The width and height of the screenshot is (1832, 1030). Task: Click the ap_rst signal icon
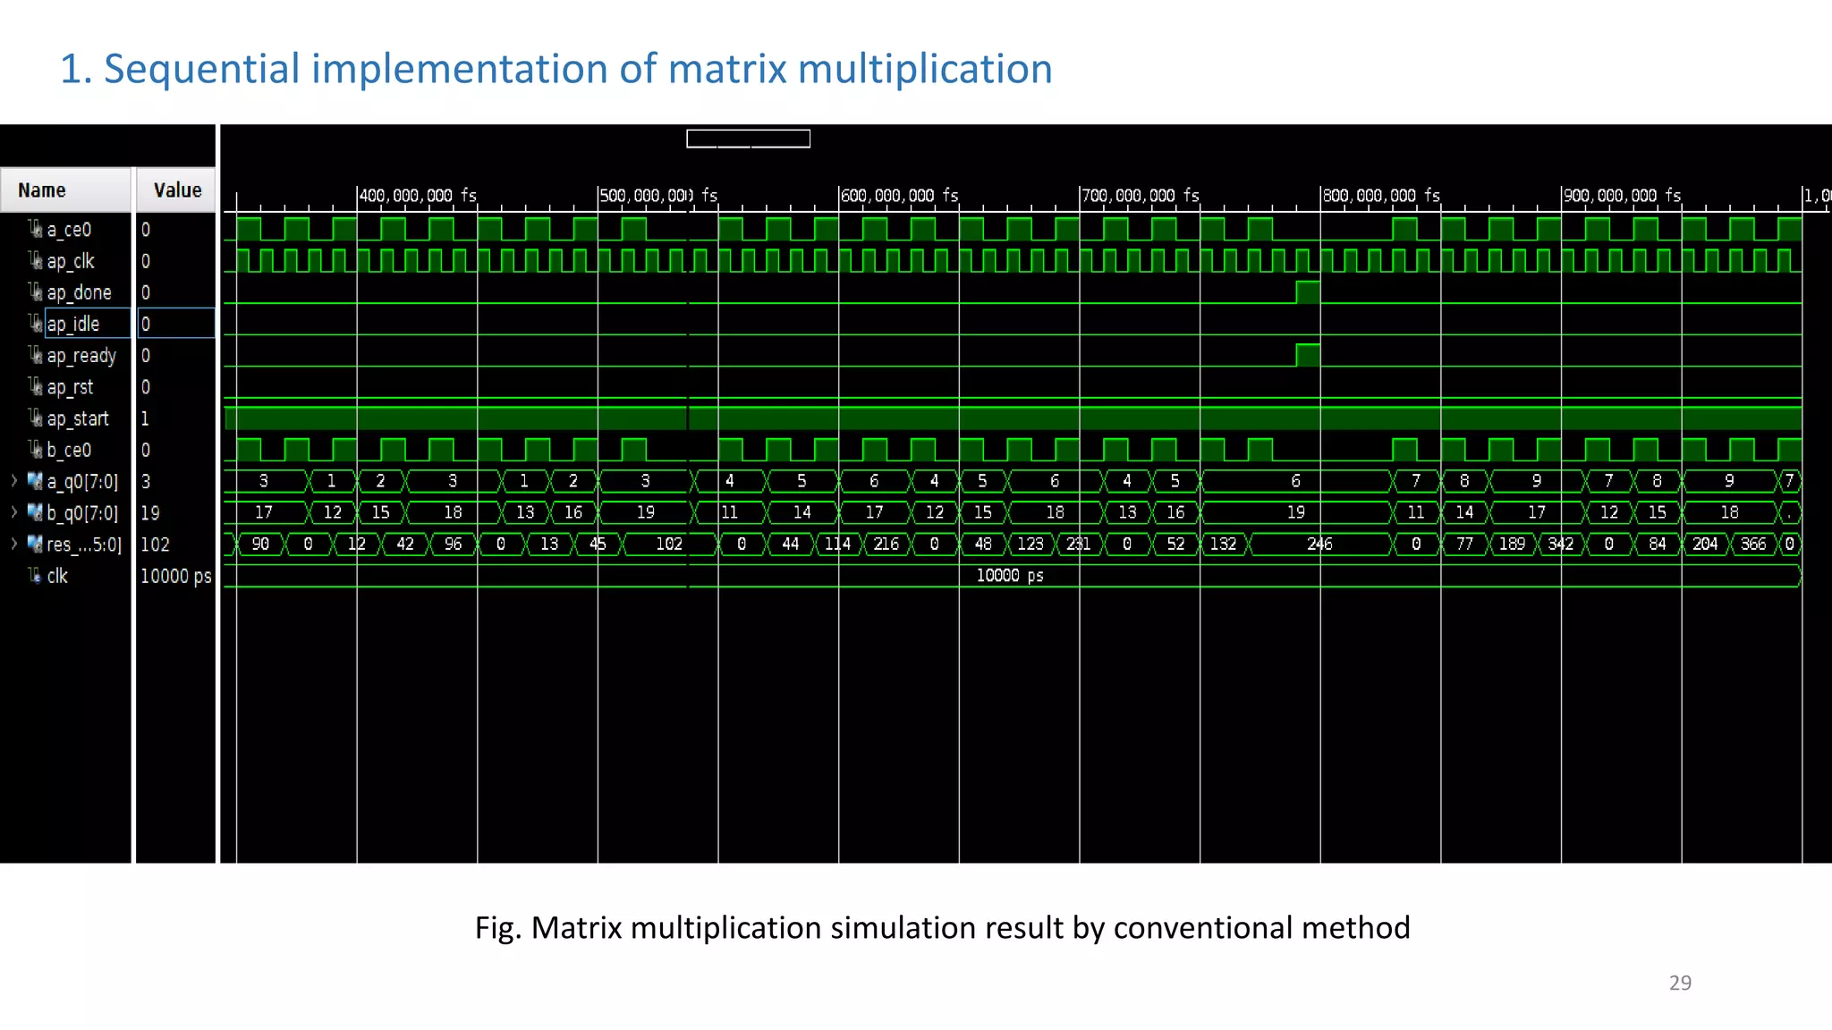pyautogui.click(x=35, y=386)
